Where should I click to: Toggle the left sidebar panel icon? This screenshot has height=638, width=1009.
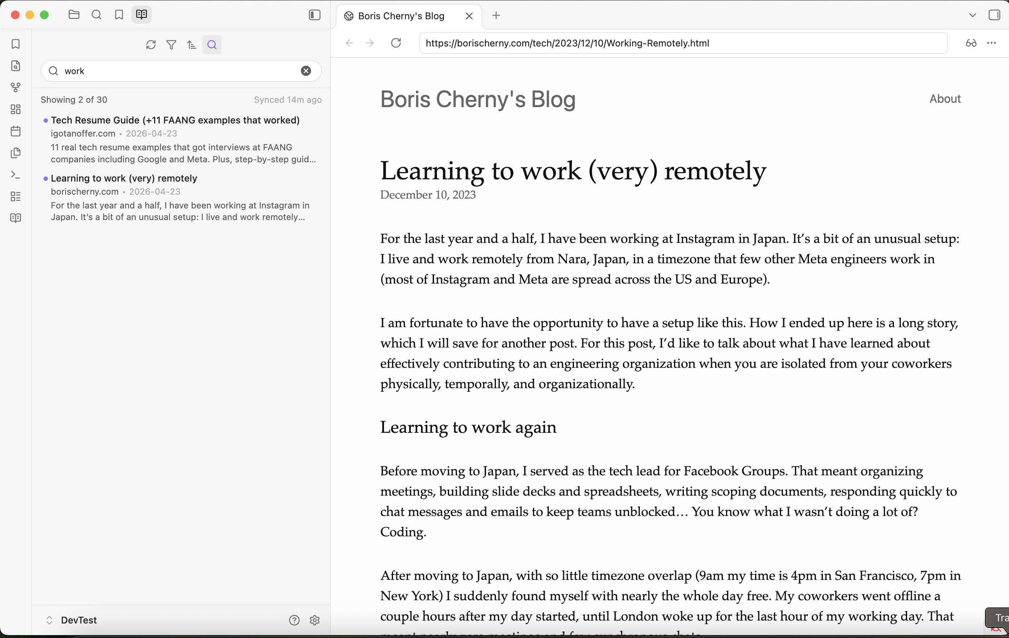coord(315,15)
